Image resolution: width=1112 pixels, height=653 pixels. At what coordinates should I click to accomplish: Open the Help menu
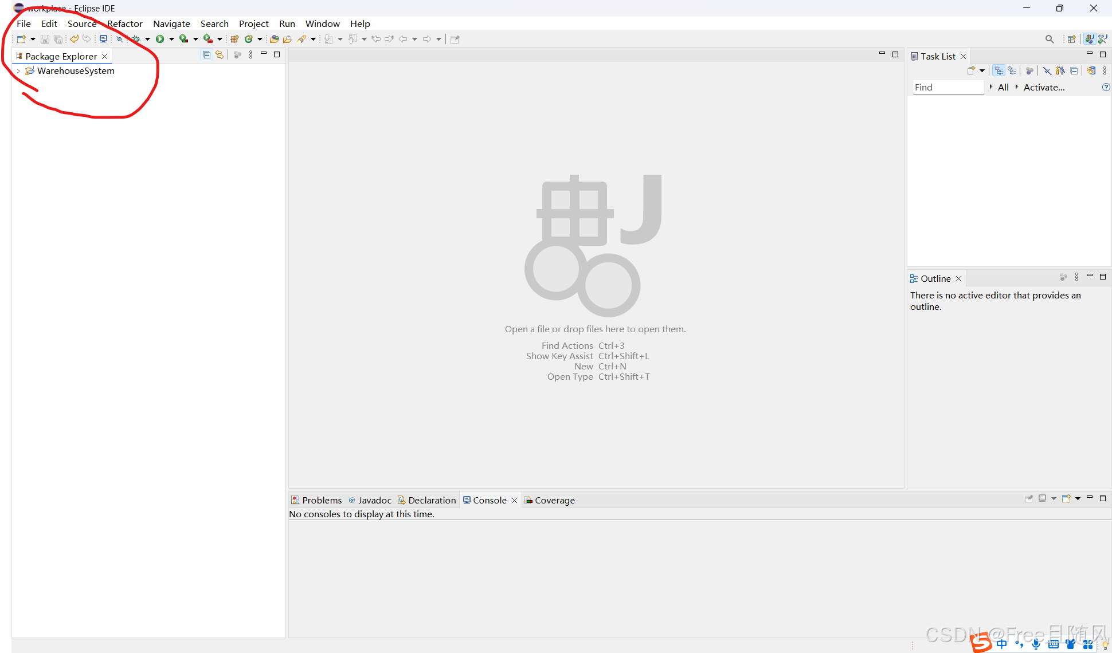[361, 23]
